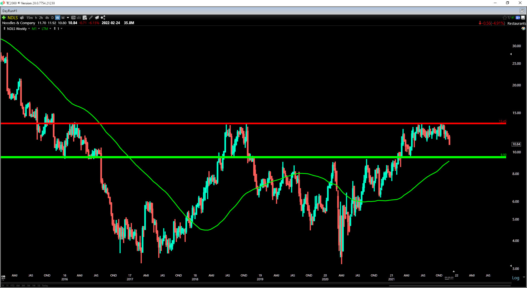527x288 pixels.
Task: Open the formula calculator icon on the toolbar
Action: tap(85, 18)
